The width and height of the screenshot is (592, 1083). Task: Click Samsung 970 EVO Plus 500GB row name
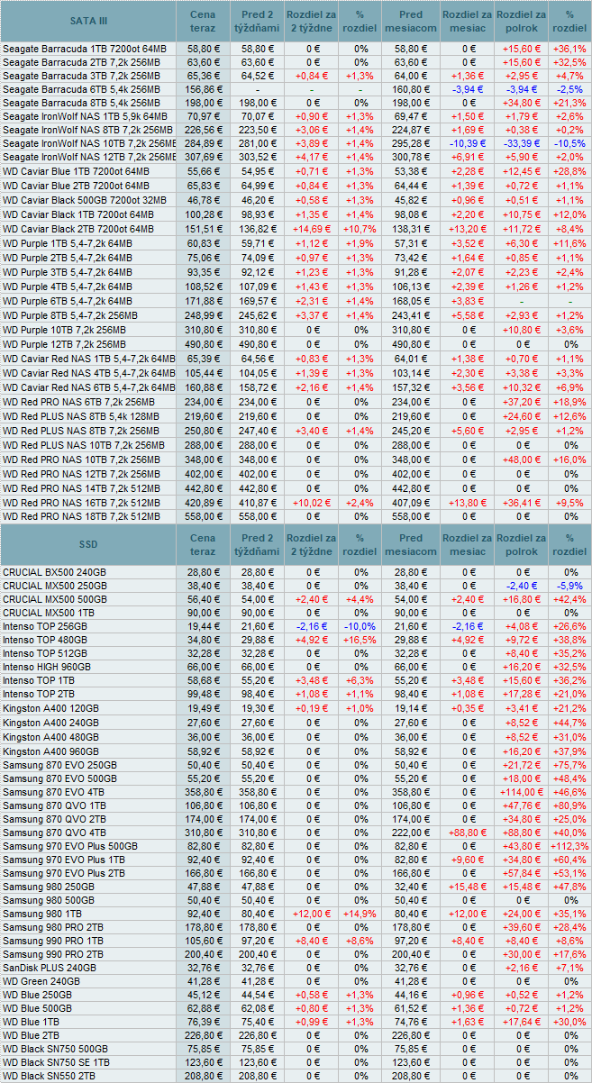coord(70,847)
